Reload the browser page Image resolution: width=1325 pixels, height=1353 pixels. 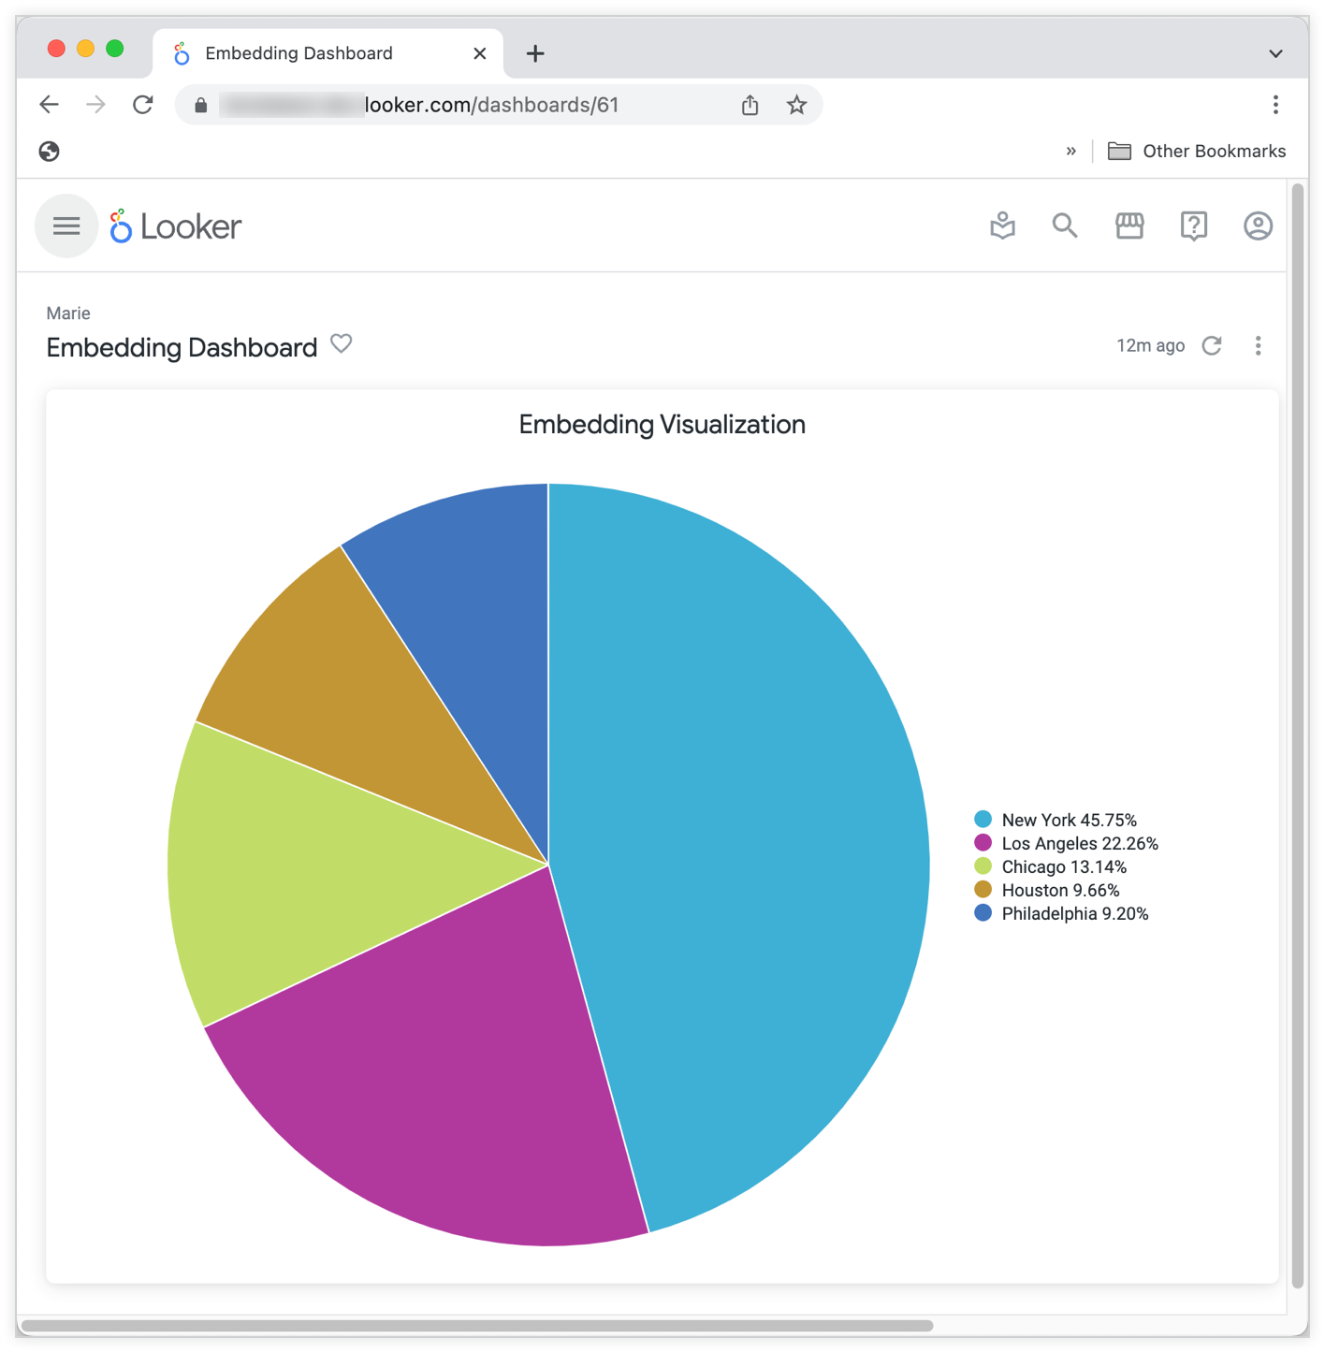(x=142, y=105)
